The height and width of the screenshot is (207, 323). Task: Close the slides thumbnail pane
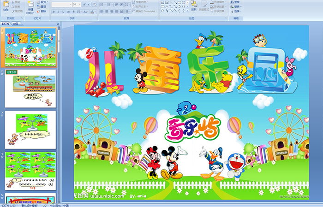pyautogui.click(x=58, y=24)
